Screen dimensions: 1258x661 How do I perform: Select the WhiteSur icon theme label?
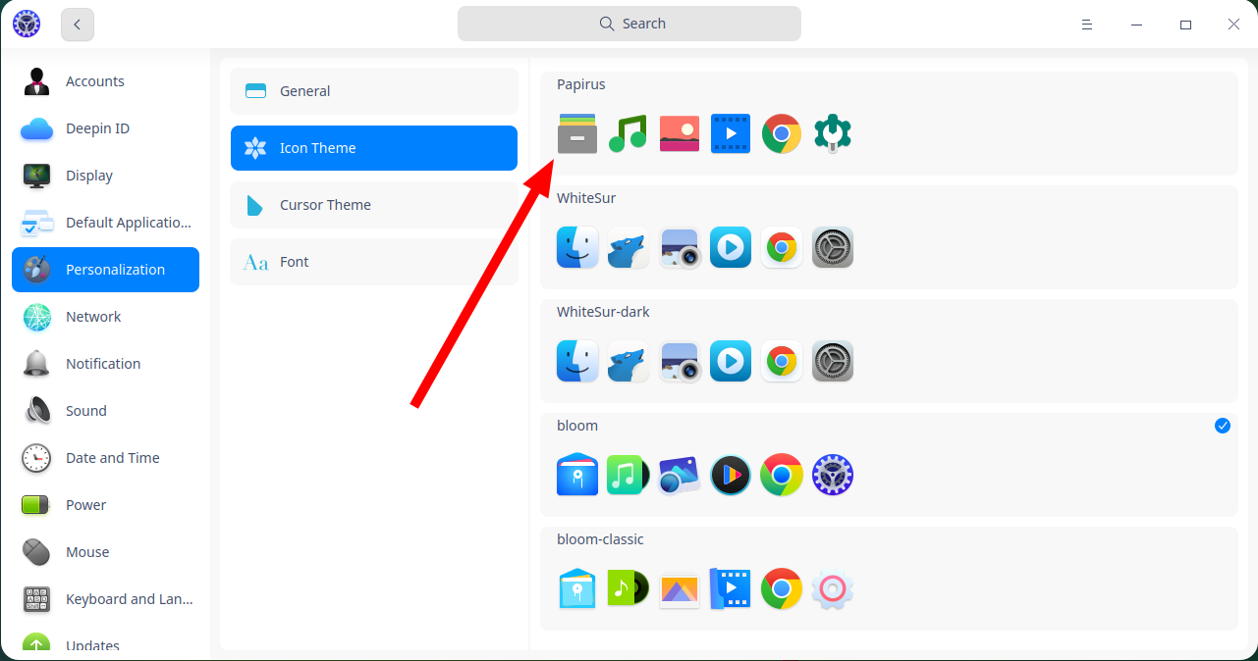coord(586,198)
